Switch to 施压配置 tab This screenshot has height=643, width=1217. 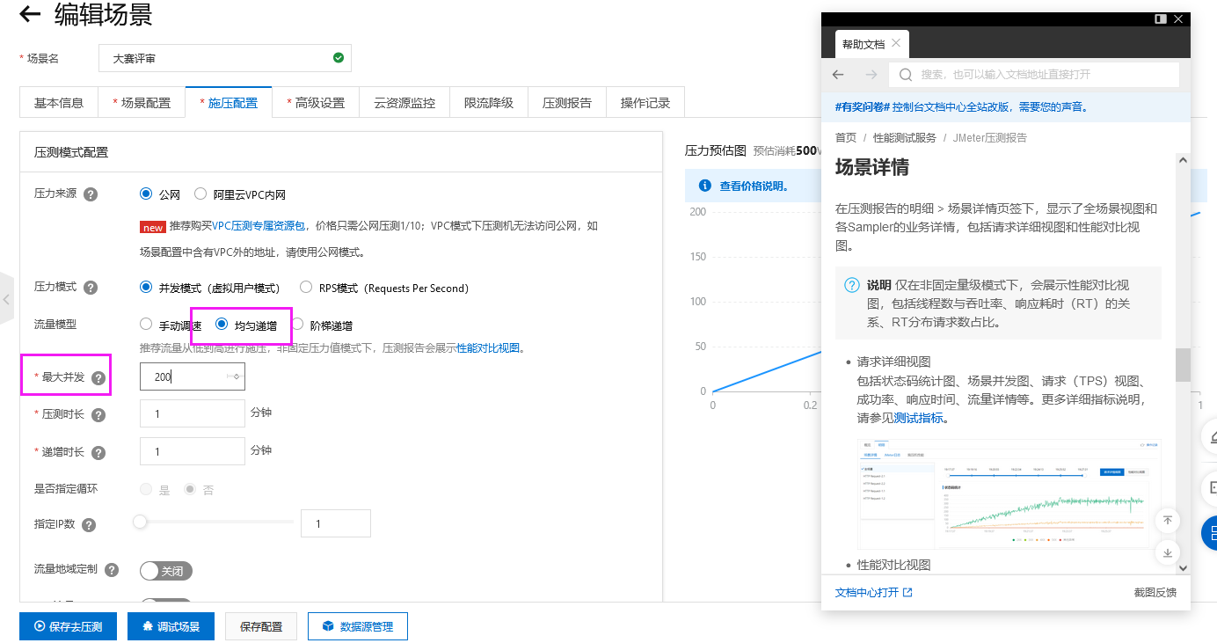229,102
